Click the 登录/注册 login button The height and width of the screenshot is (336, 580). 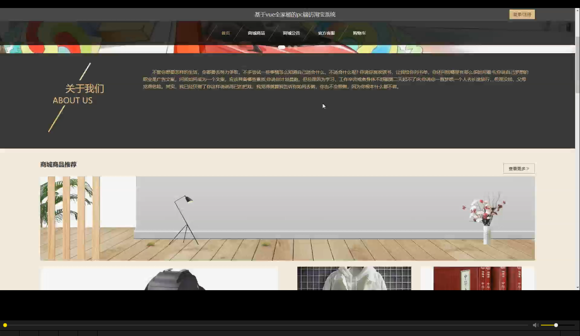tap(521, 14)
